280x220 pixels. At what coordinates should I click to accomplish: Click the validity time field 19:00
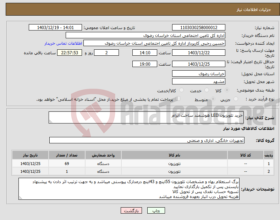point(145,64)
